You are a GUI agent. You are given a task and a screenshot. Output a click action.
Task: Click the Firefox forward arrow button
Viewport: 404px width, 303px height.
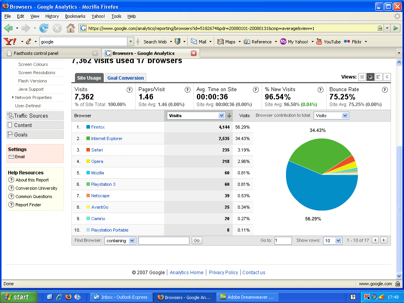[26, 28]
